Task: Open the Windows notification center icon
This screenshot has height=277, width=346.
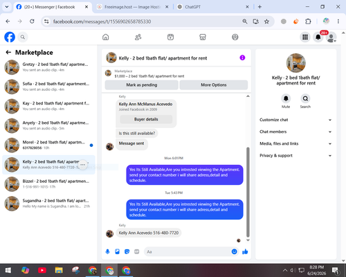Action: pos(336,270)
